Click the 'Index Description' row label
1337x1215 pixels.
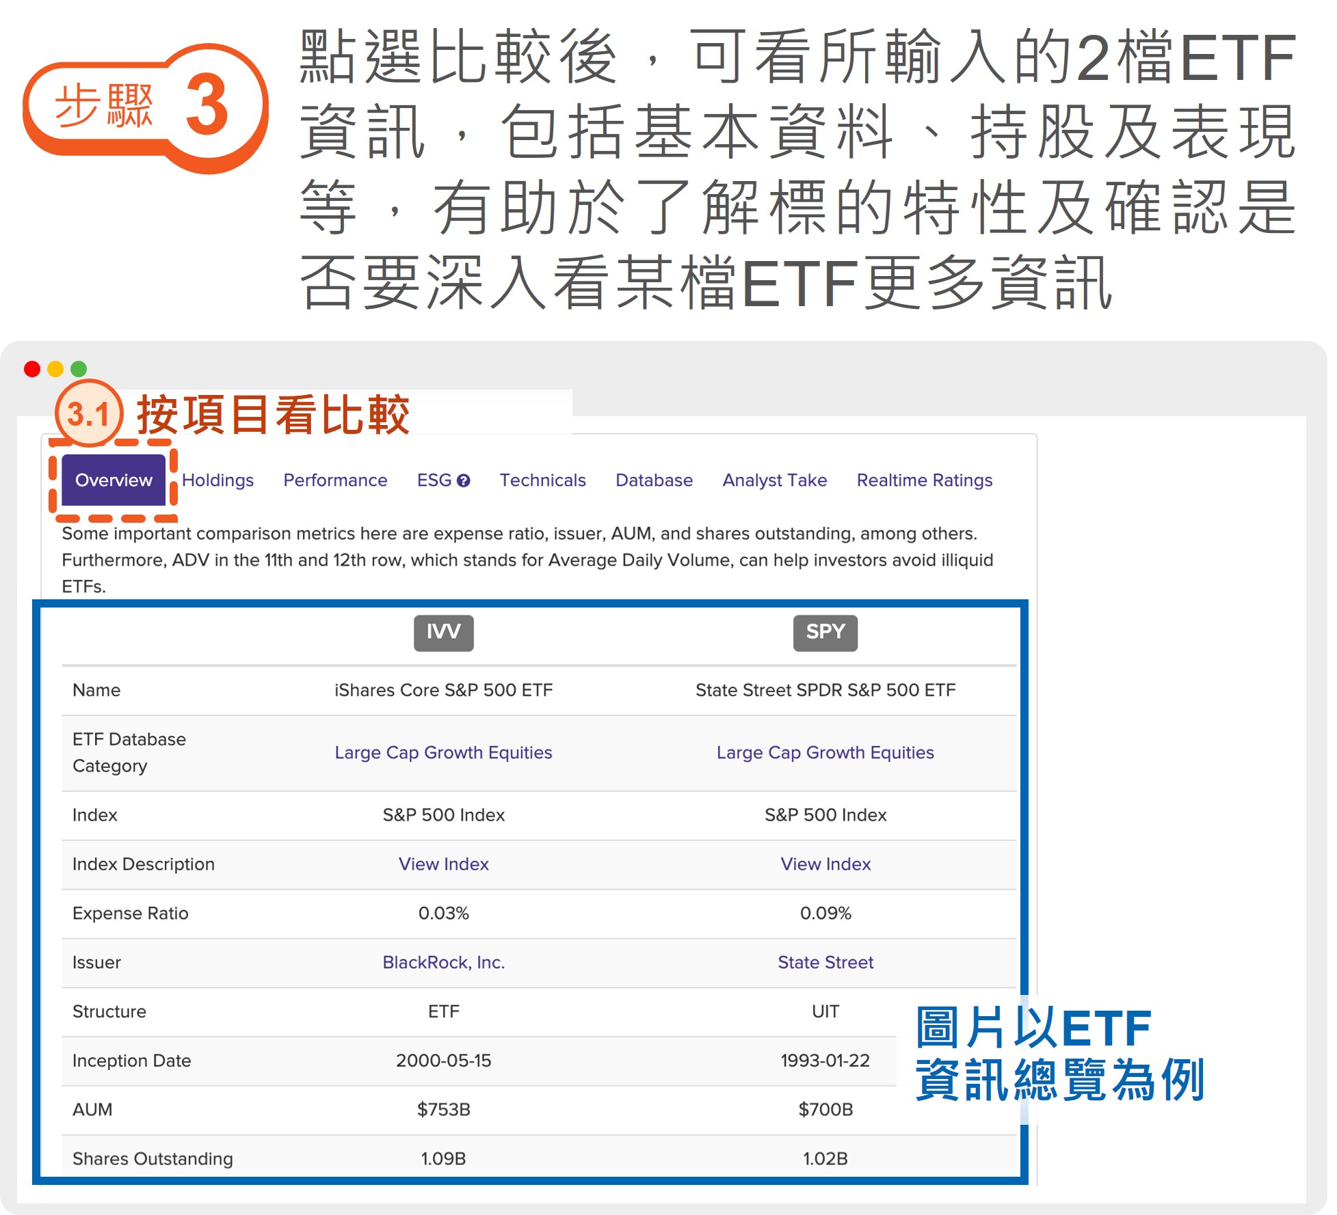(x=144, y=864)
